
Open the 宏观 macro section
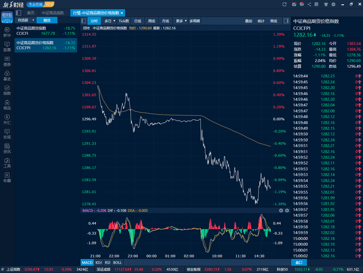7,134
